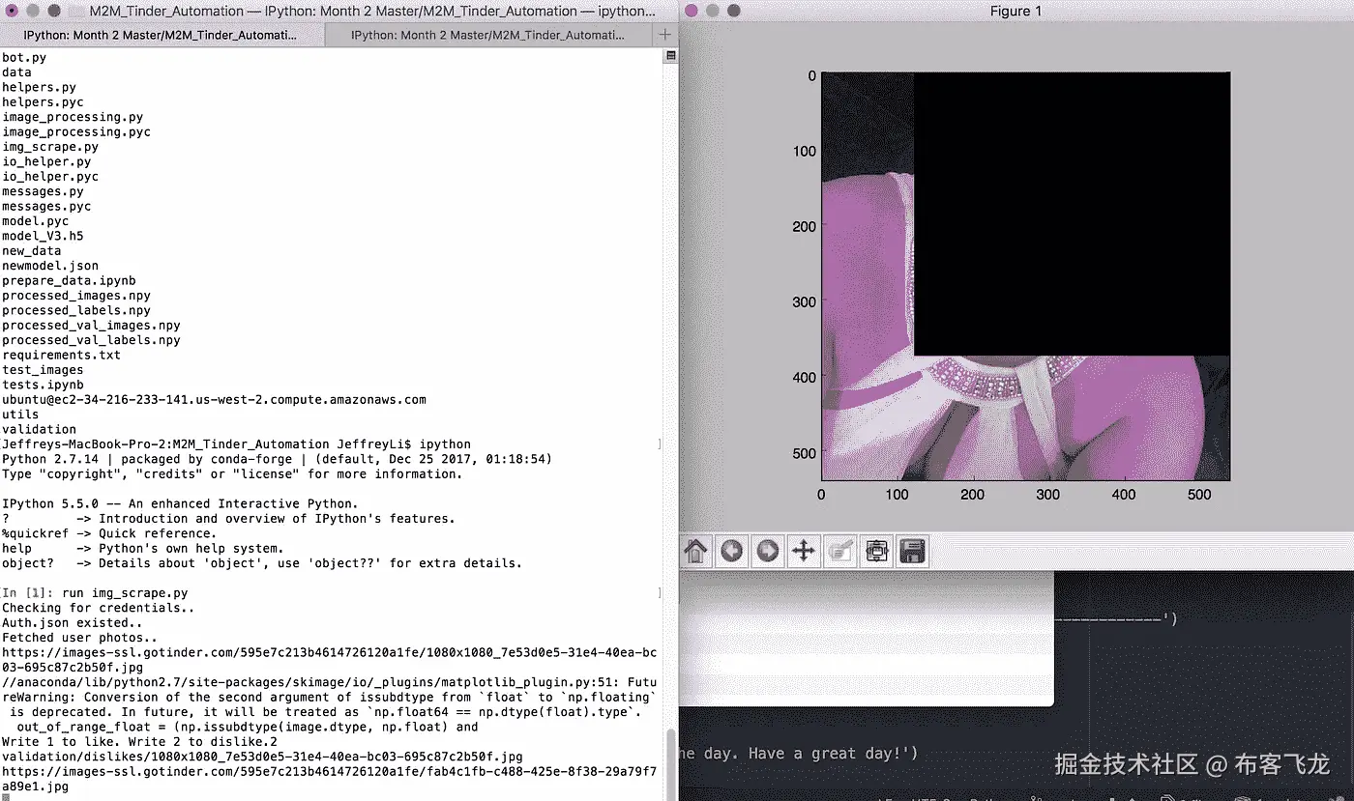
Task: Click the displayed photo in Figure 1 plot
Action: [1025, 276]
